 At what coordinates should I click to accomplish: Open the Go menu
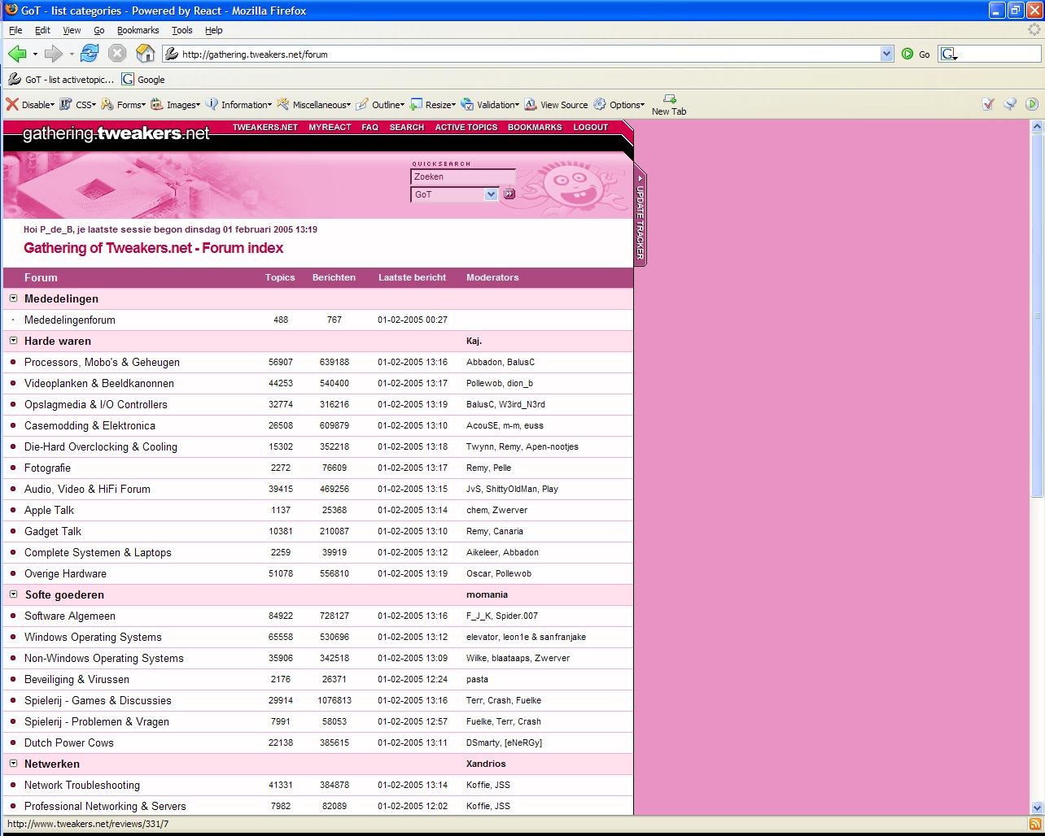[98, 30]
